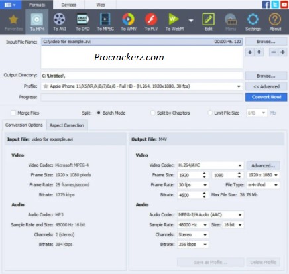Click Save as Profile...
This screenshot has width=289, height=274.
[210, 262]
